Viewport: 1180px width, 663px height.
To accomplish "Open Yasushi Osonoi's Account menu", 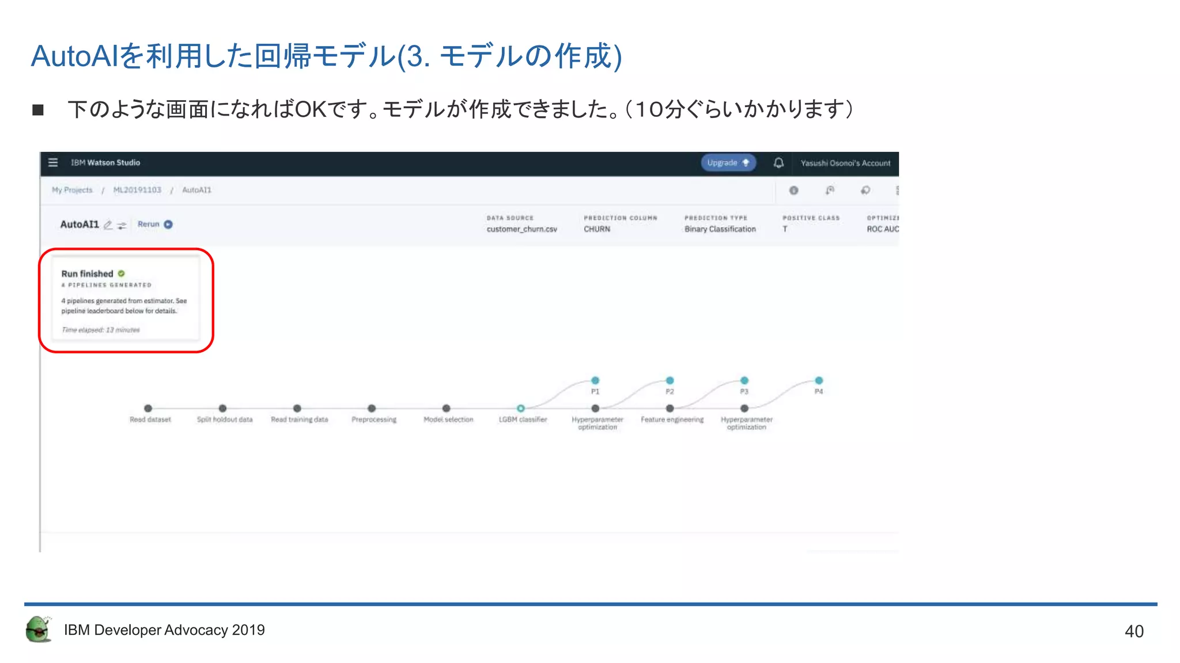I will pos(845,163).
